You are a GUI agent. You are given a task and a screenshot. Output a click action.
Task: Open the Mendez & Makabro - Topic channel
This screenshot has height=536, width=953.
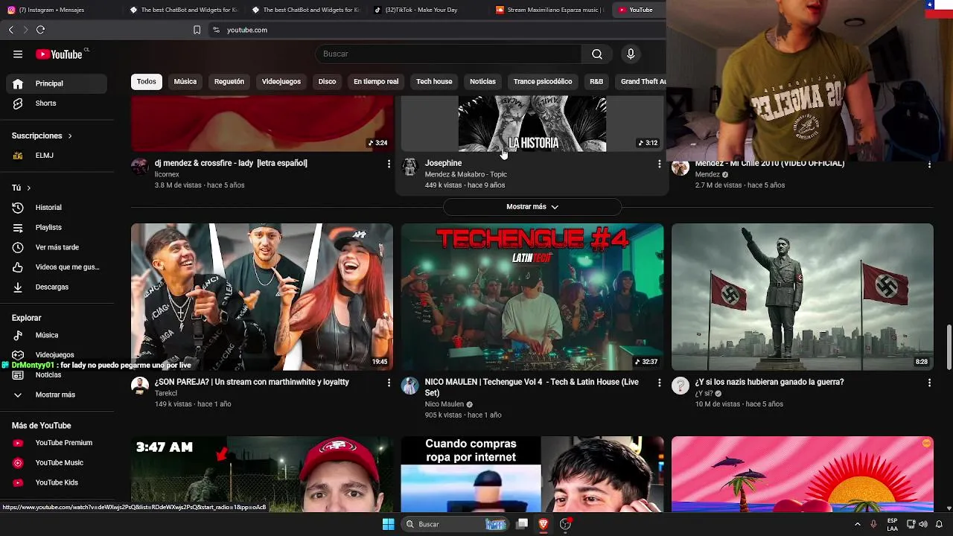pyautogui.click(x=466, y=174)
